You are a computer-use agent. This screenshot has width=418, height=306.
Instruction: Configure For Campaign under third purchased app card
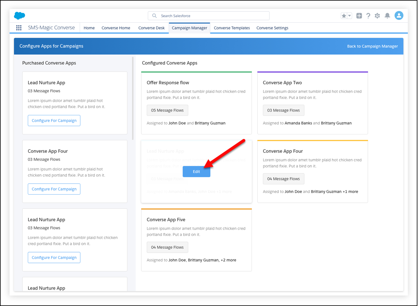click(x=54, y=258)
